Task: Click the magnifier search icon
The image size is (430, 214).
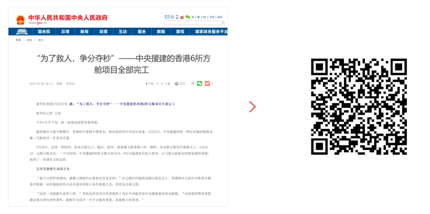Action: [223, 23]
